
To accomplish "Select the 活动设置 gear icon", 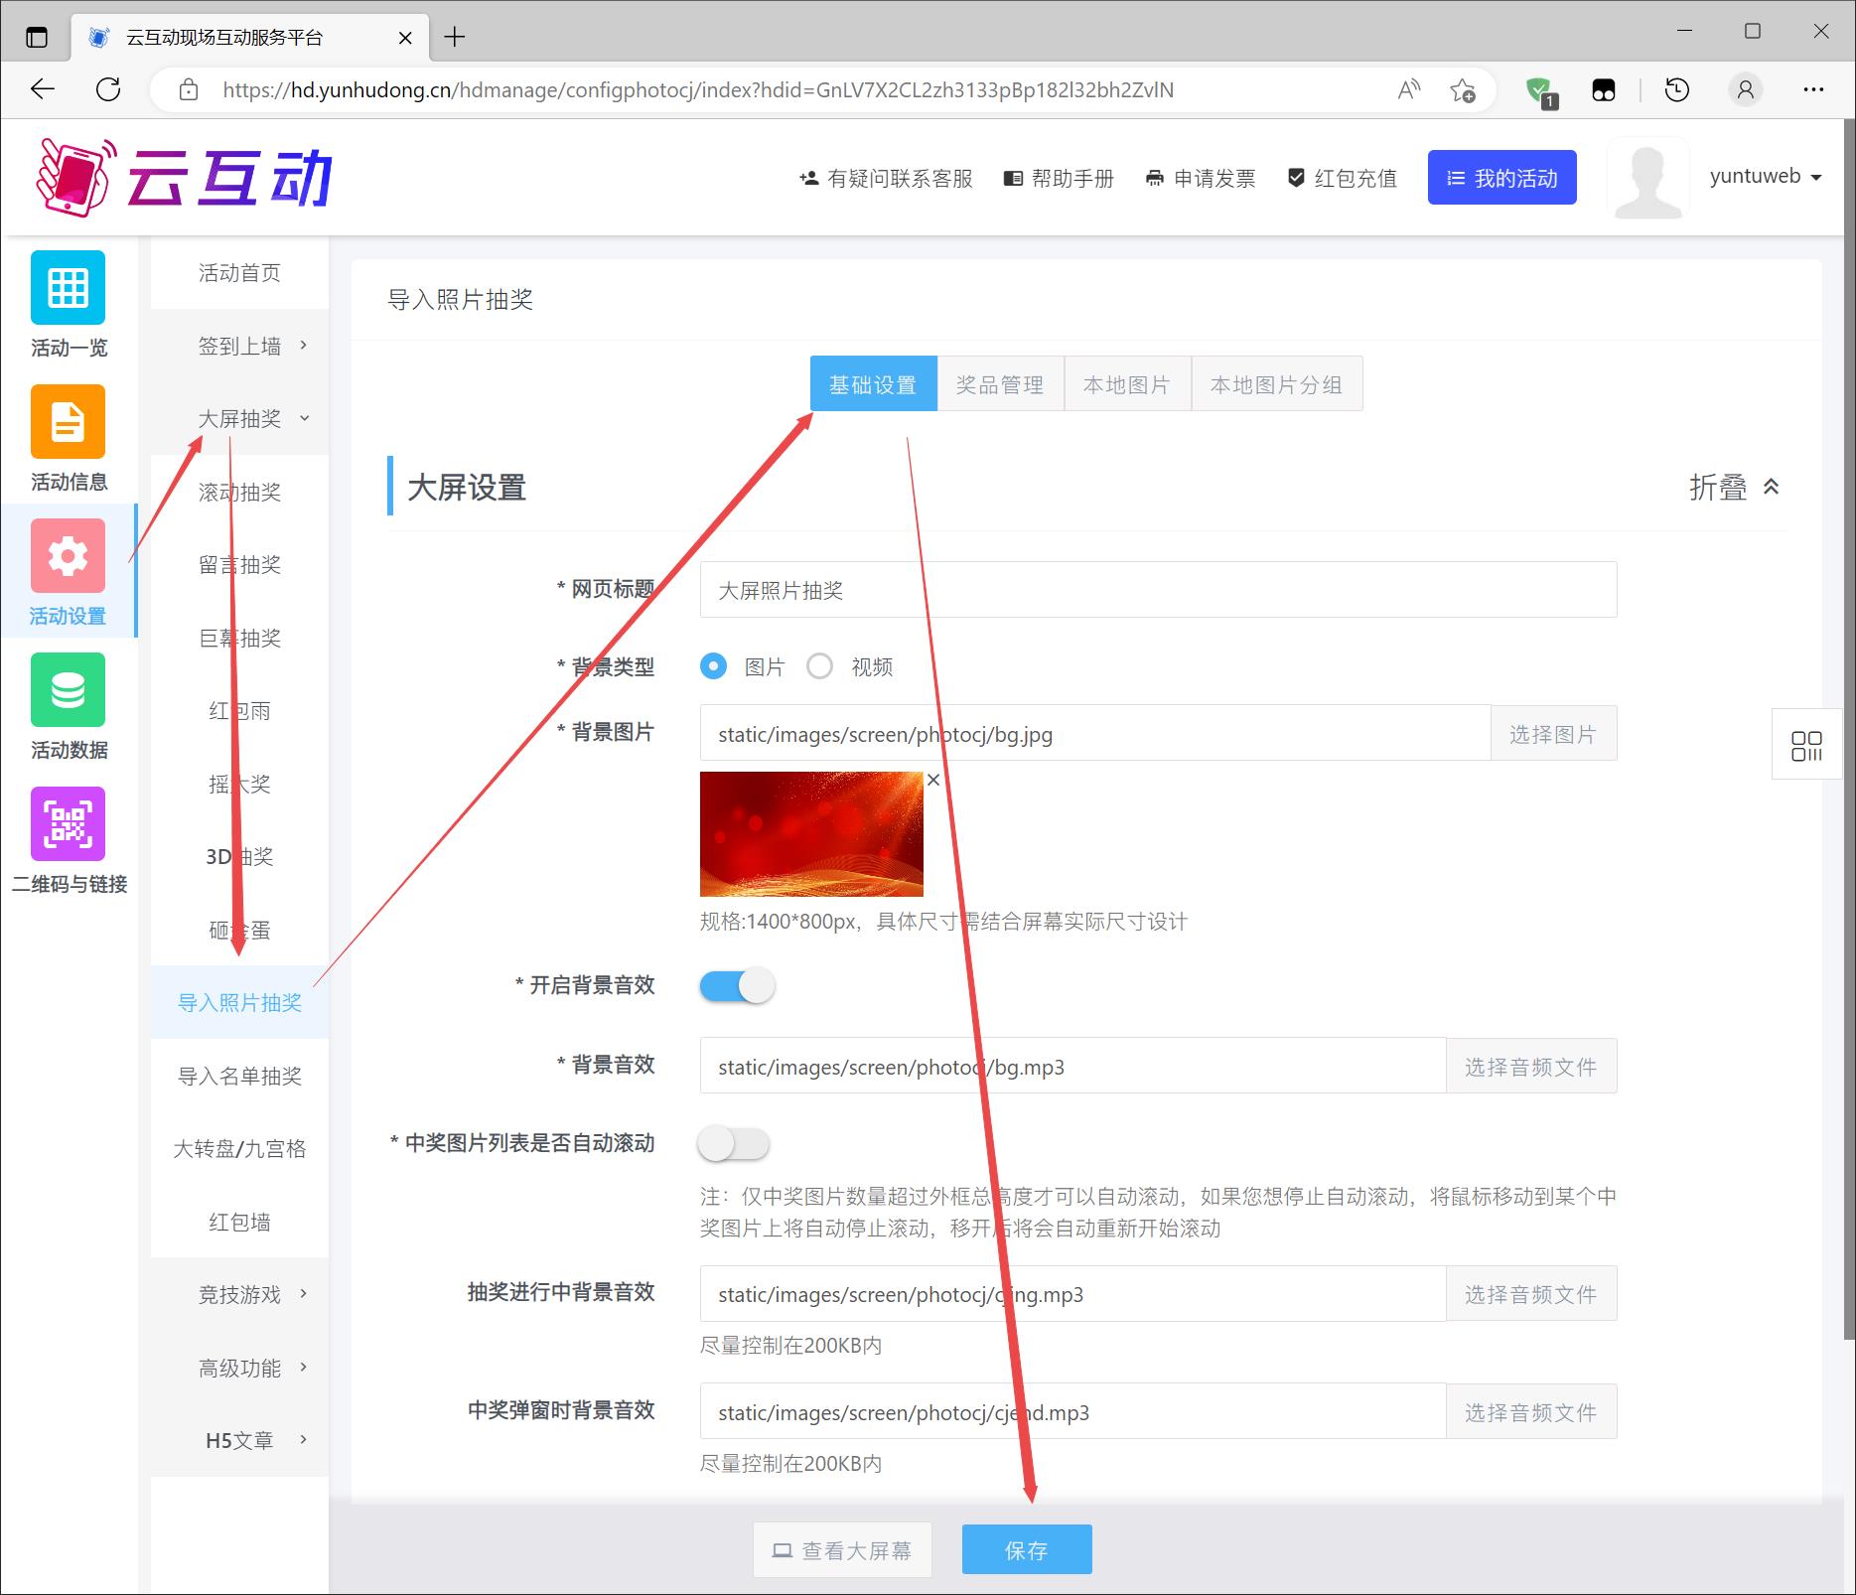I will (68, 556).
